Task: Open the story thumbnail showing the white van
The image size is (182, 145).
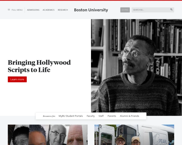Action: pyautogui.click(x=134, y=135)
